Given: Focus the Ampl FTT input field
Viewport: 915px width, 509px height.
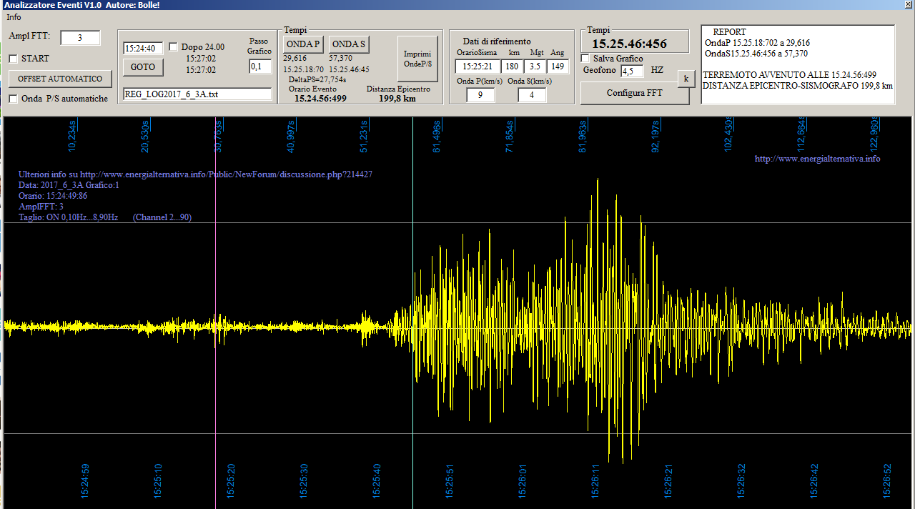Looking at the screenshot, I should pos(80,38).
